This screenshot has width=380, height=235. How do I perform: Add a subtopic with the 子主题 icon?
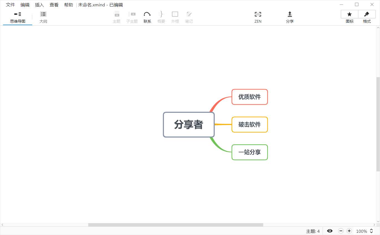(132, 17)
